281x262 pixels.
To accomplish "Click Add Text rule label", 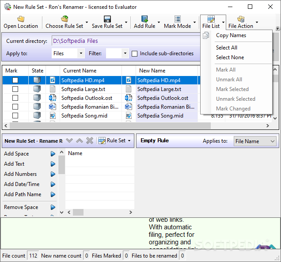I will (14, 164).
